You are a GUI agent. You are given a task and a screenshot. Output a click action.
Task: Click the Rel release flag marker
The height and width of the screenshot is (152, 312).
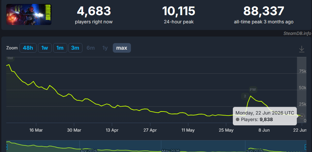[x=10, y=58]
